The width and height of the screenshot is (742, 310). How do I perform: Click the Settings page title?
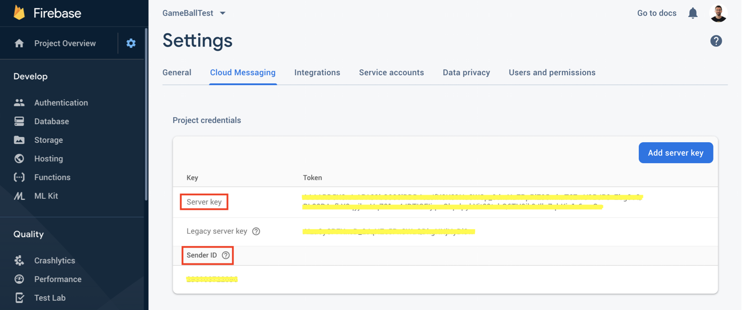[x=197, y=40]
